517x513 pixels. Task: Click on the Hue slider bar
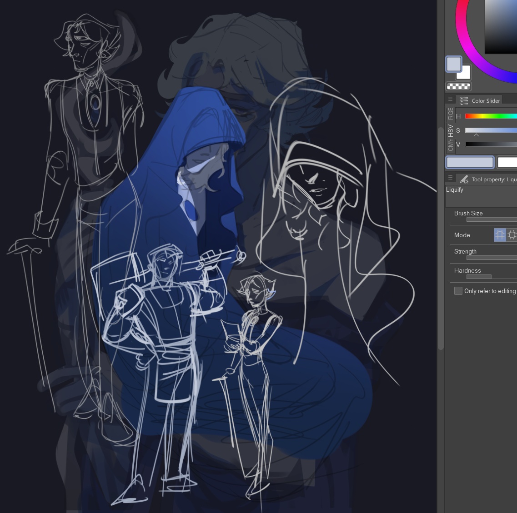click(x=491, y=116)
